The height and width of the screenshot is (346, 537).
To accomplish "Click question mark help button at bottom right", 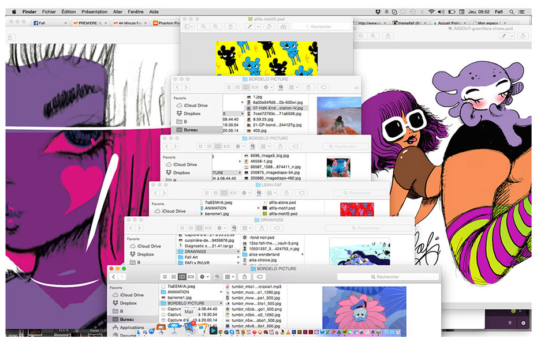I will pos(510,323).
